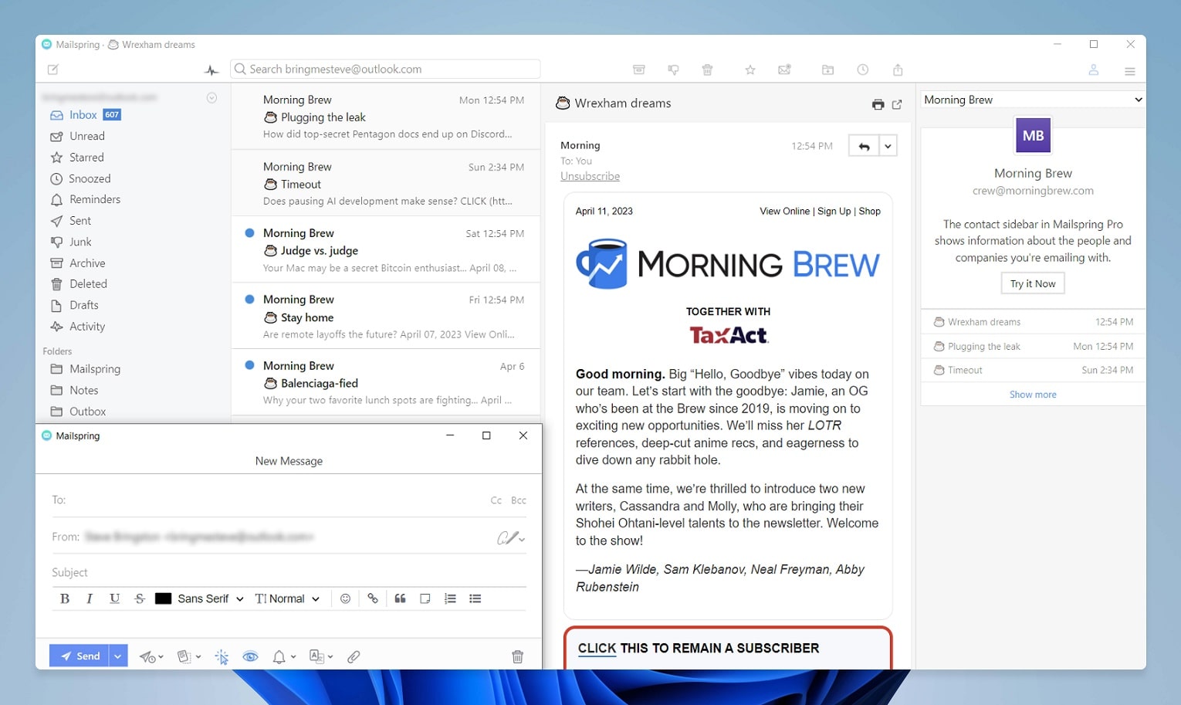Attach a file with paperclip icon
This screenshot has height=705, width=1181.
354,657
